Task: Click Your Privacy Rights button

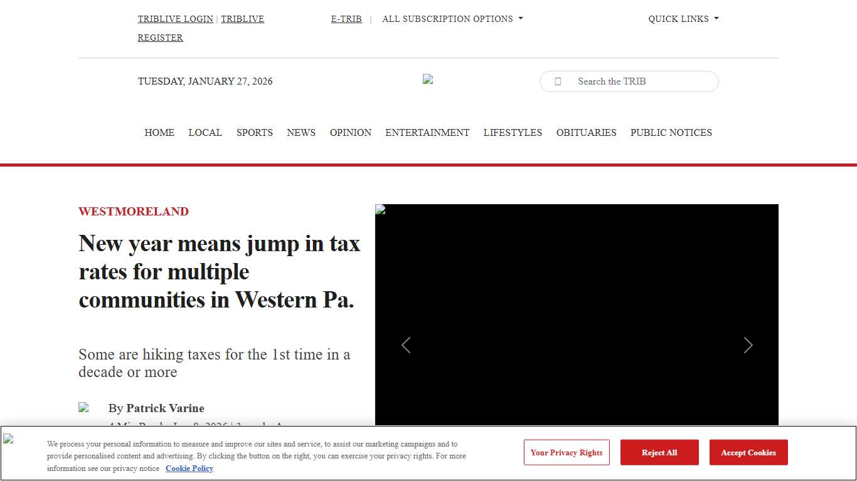Action: (x=567, y=452)
